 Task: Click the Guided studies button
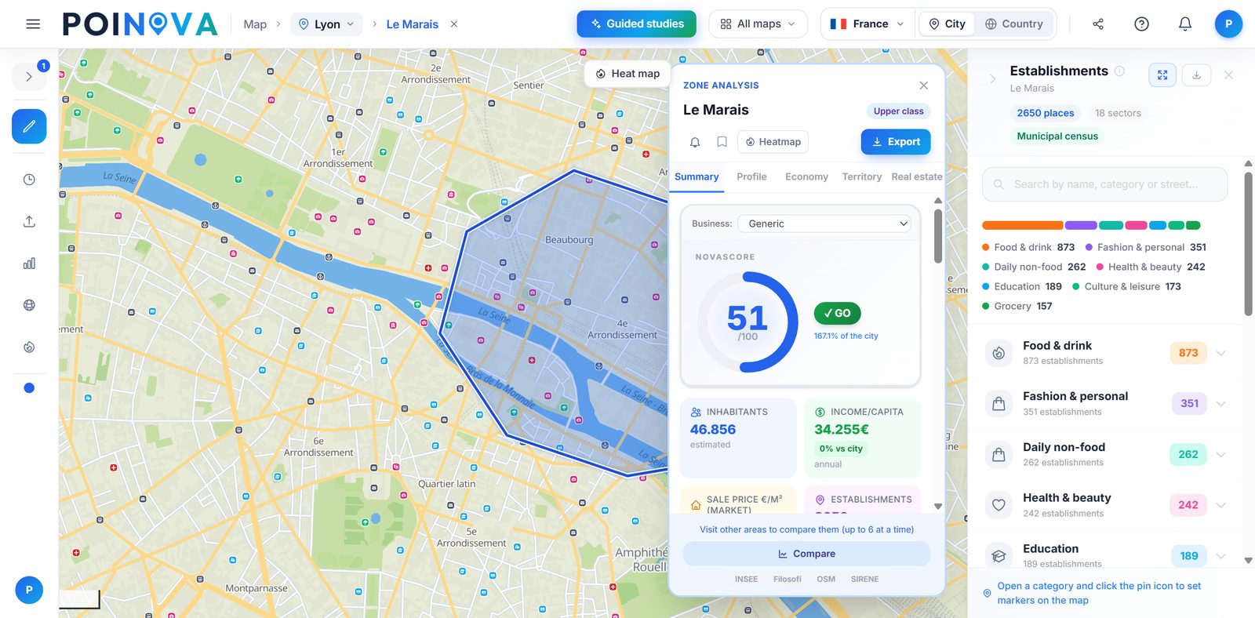coord(636,24)
